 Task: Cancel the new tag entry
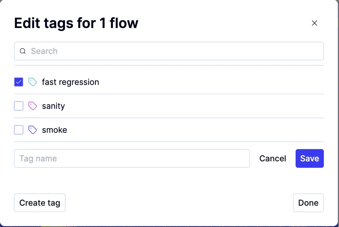(x=273, y=158)
